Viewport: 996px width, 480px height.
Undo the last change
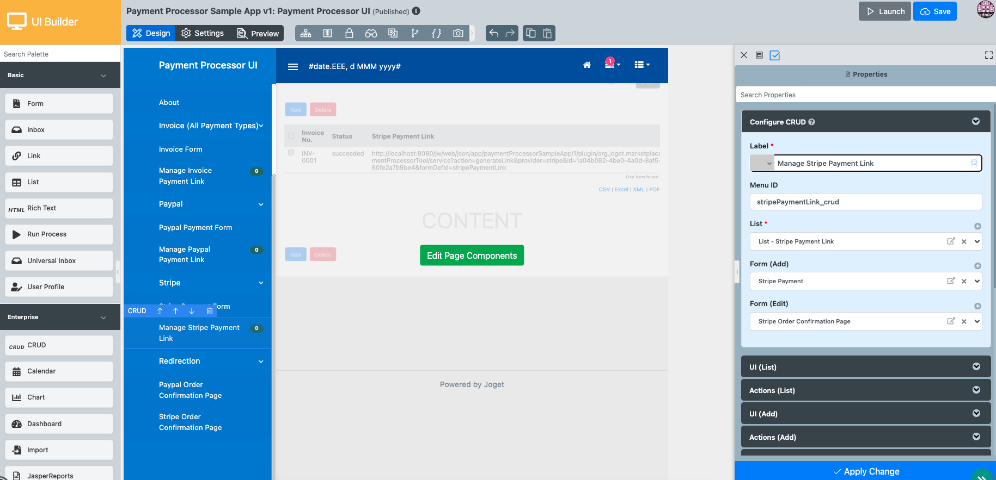494,33
